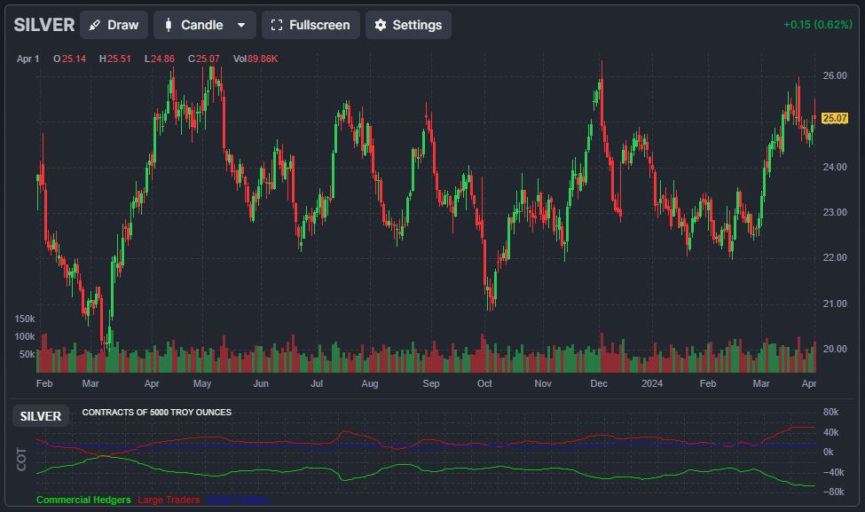Toggle Large Traders line in COT legend
This screenshot has width=865, height=512.
click(x=169, y=500)
